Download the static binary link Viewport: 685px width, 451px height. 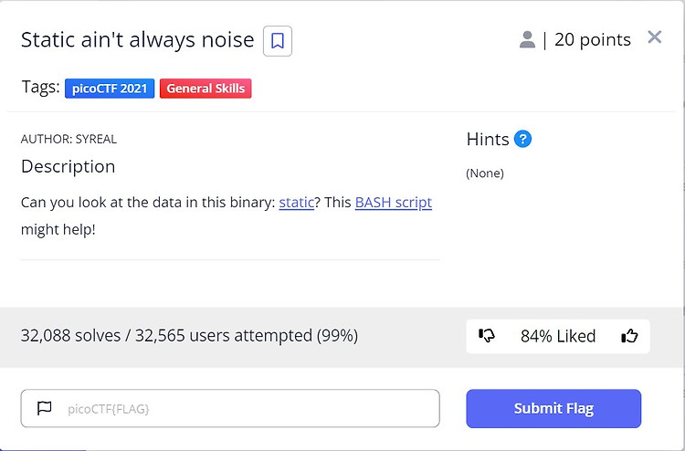pyautogui.click(x=296, y=203)
